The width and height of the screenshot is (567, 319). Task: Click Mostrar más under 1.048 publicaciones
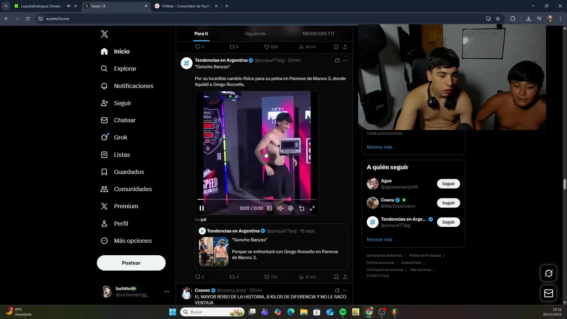coord(379,147)
